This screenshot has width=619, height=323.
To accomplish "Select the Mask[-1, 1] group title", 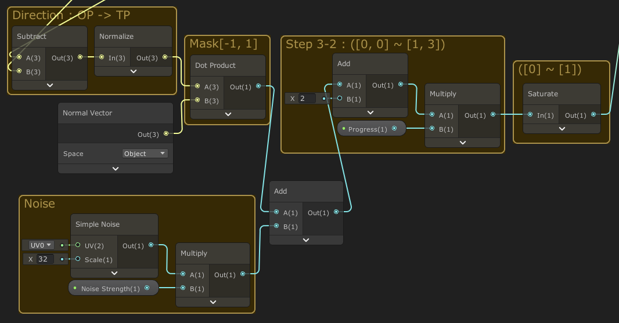I will 224,43.
